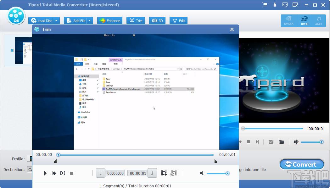Open the Enhance tool
This screenshot has width=330, height=188.
[x=110, y=21]
